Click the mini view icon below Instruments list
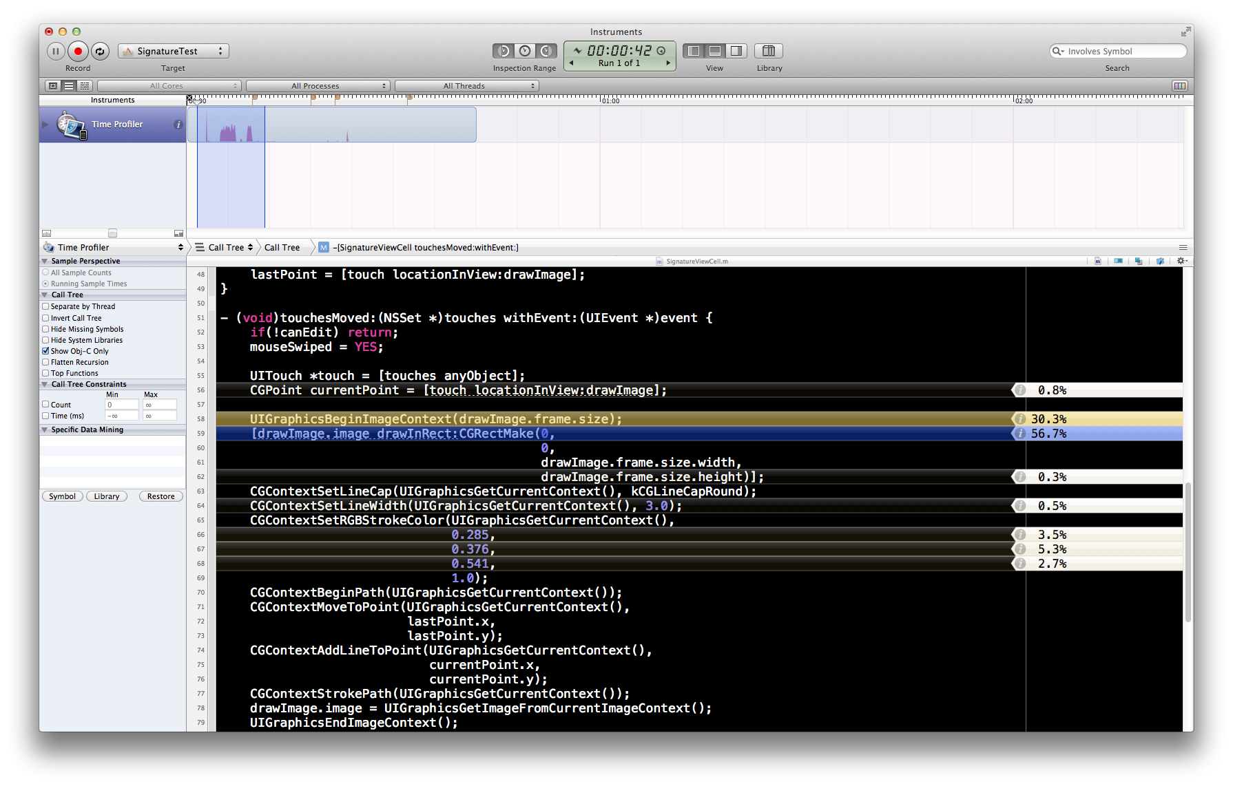Image resolution: width=1233 pixels, height=786 pixels. pyautogui.click(x=178, y=233)
